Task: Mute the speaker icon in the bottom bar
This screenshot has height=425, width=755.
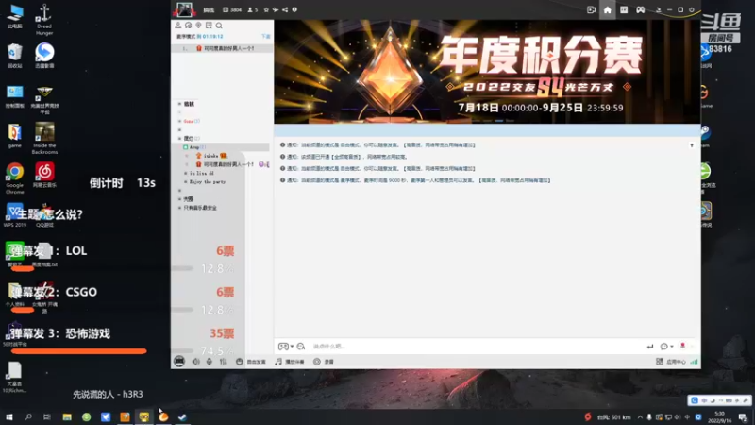Action: point(196,362)
